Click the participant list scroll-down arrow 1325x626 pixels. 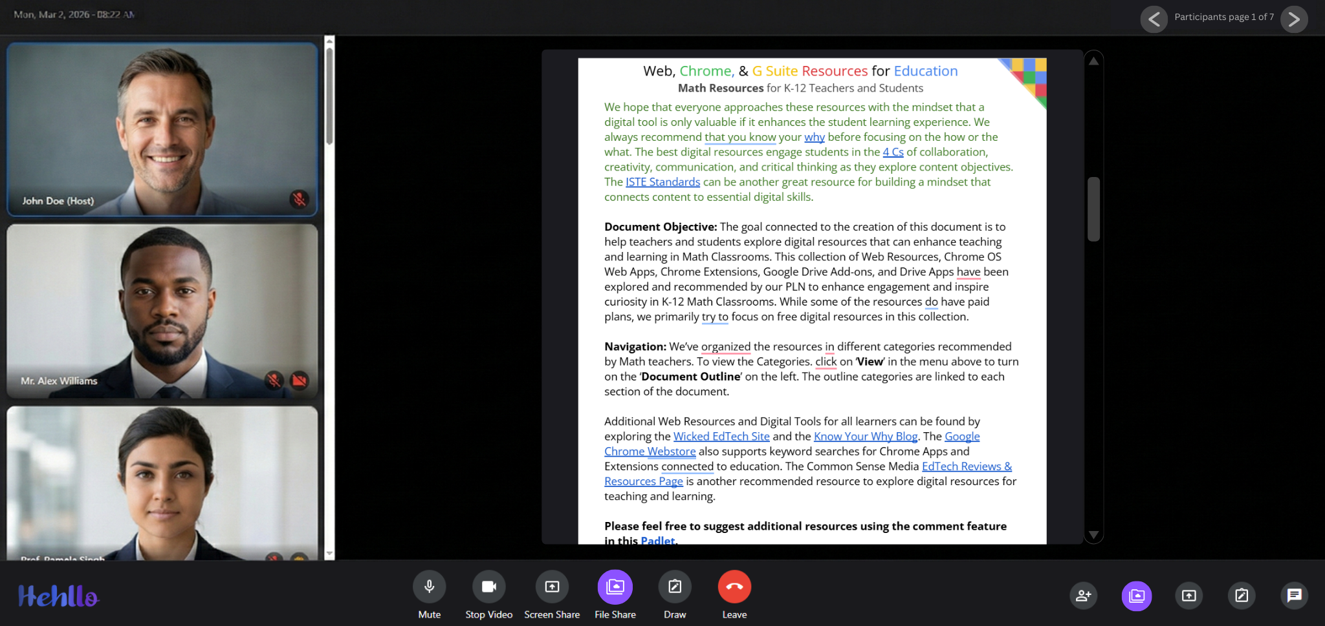point(329,554)
